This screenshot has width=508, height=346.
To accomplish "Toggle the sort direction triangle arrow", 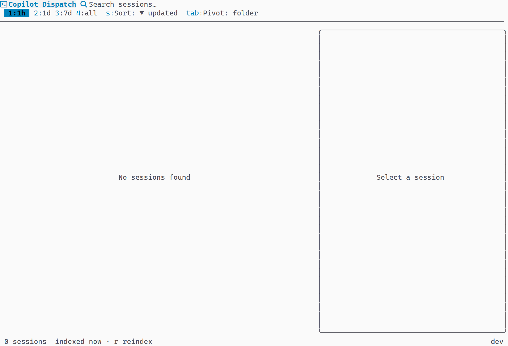I will coord(142,13).
